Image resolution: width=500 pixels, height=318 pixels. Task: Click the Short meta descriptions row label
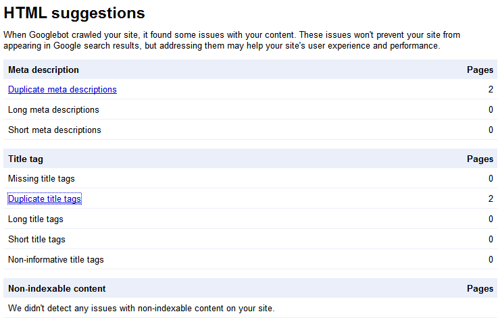55,130
